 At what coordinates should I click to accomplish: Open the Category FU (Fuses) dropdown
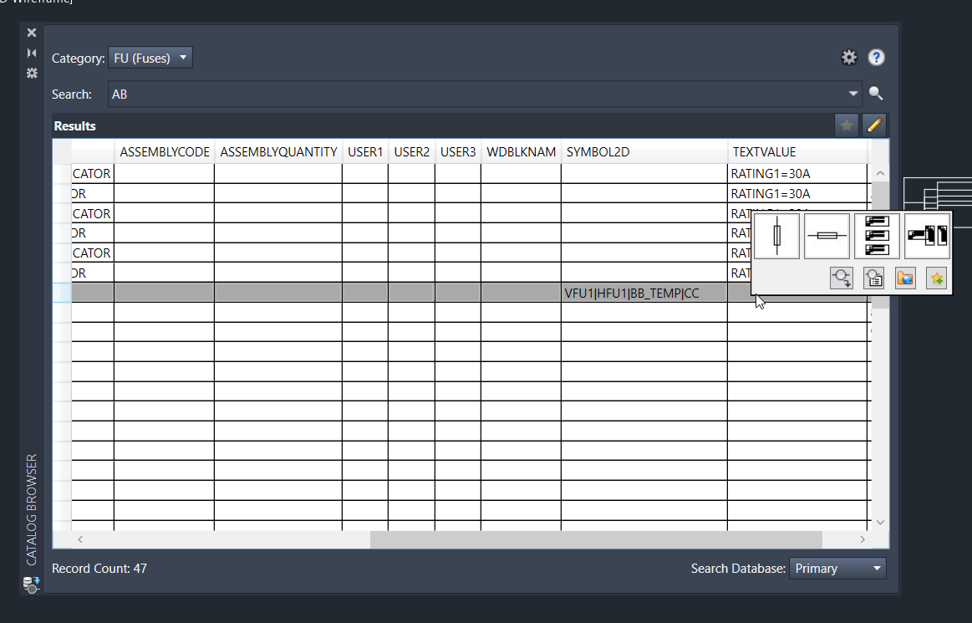150,58
